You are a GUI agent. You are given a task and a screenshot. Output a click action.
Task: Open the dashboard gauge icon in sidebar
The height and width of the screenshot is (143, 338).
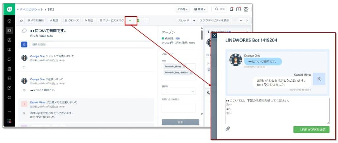[9, 21]
